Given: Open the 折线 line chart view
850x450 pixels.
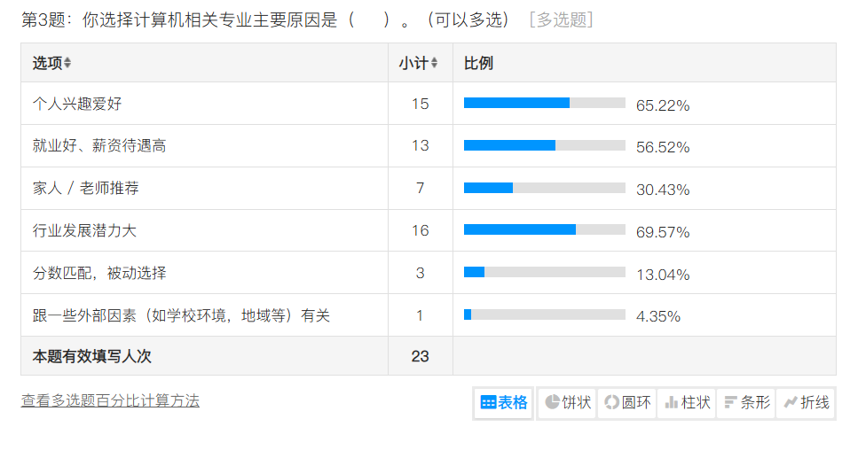Looking at the screenshot, I should 806,403.
